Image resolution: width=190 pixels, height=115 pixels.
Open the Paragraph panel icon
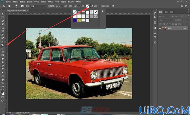[155, 37]
